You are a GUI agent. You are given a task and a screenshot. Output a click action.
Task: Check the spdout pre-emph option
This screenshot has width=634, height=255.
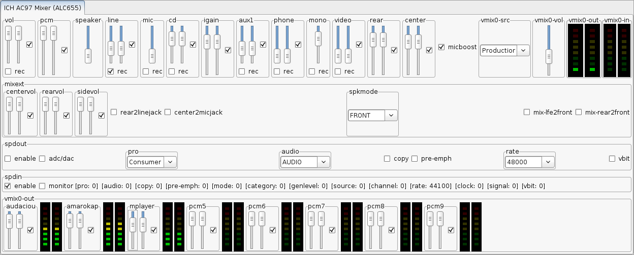[x=415, y=159]
